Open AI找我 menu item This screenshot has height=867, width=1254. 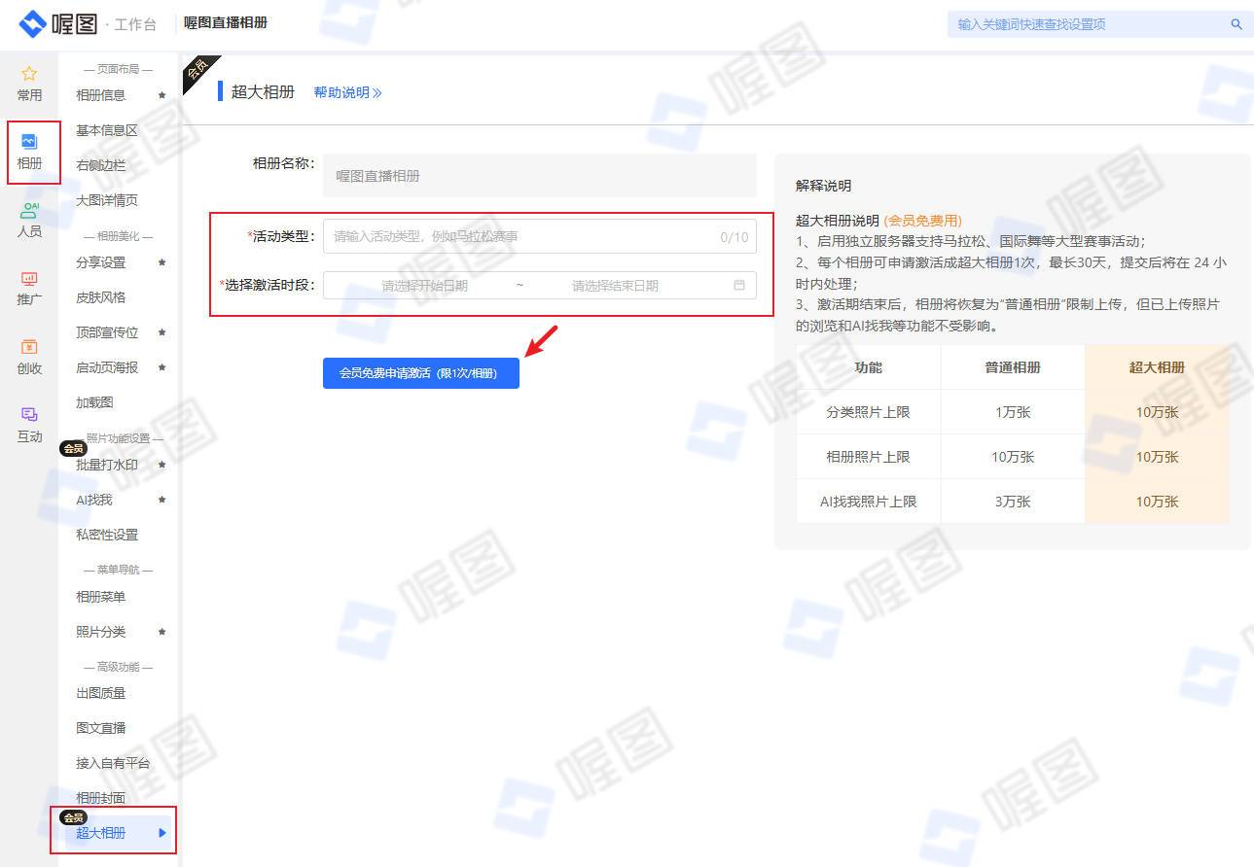[x=94, y=500]
